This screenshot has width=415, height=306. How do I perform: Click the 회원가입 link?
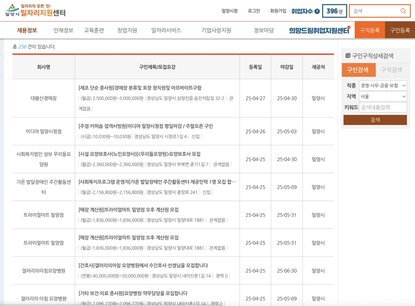tap(278, 11)
